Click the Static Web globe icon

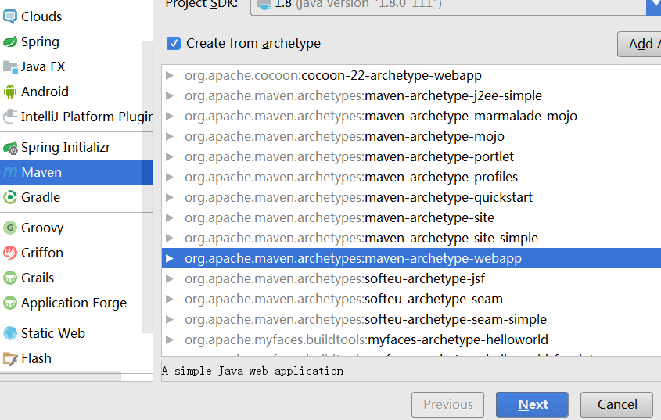9,333
